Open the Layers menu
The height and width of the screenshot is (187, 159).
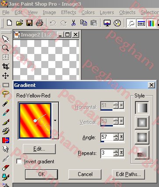(x=107, y=12)
